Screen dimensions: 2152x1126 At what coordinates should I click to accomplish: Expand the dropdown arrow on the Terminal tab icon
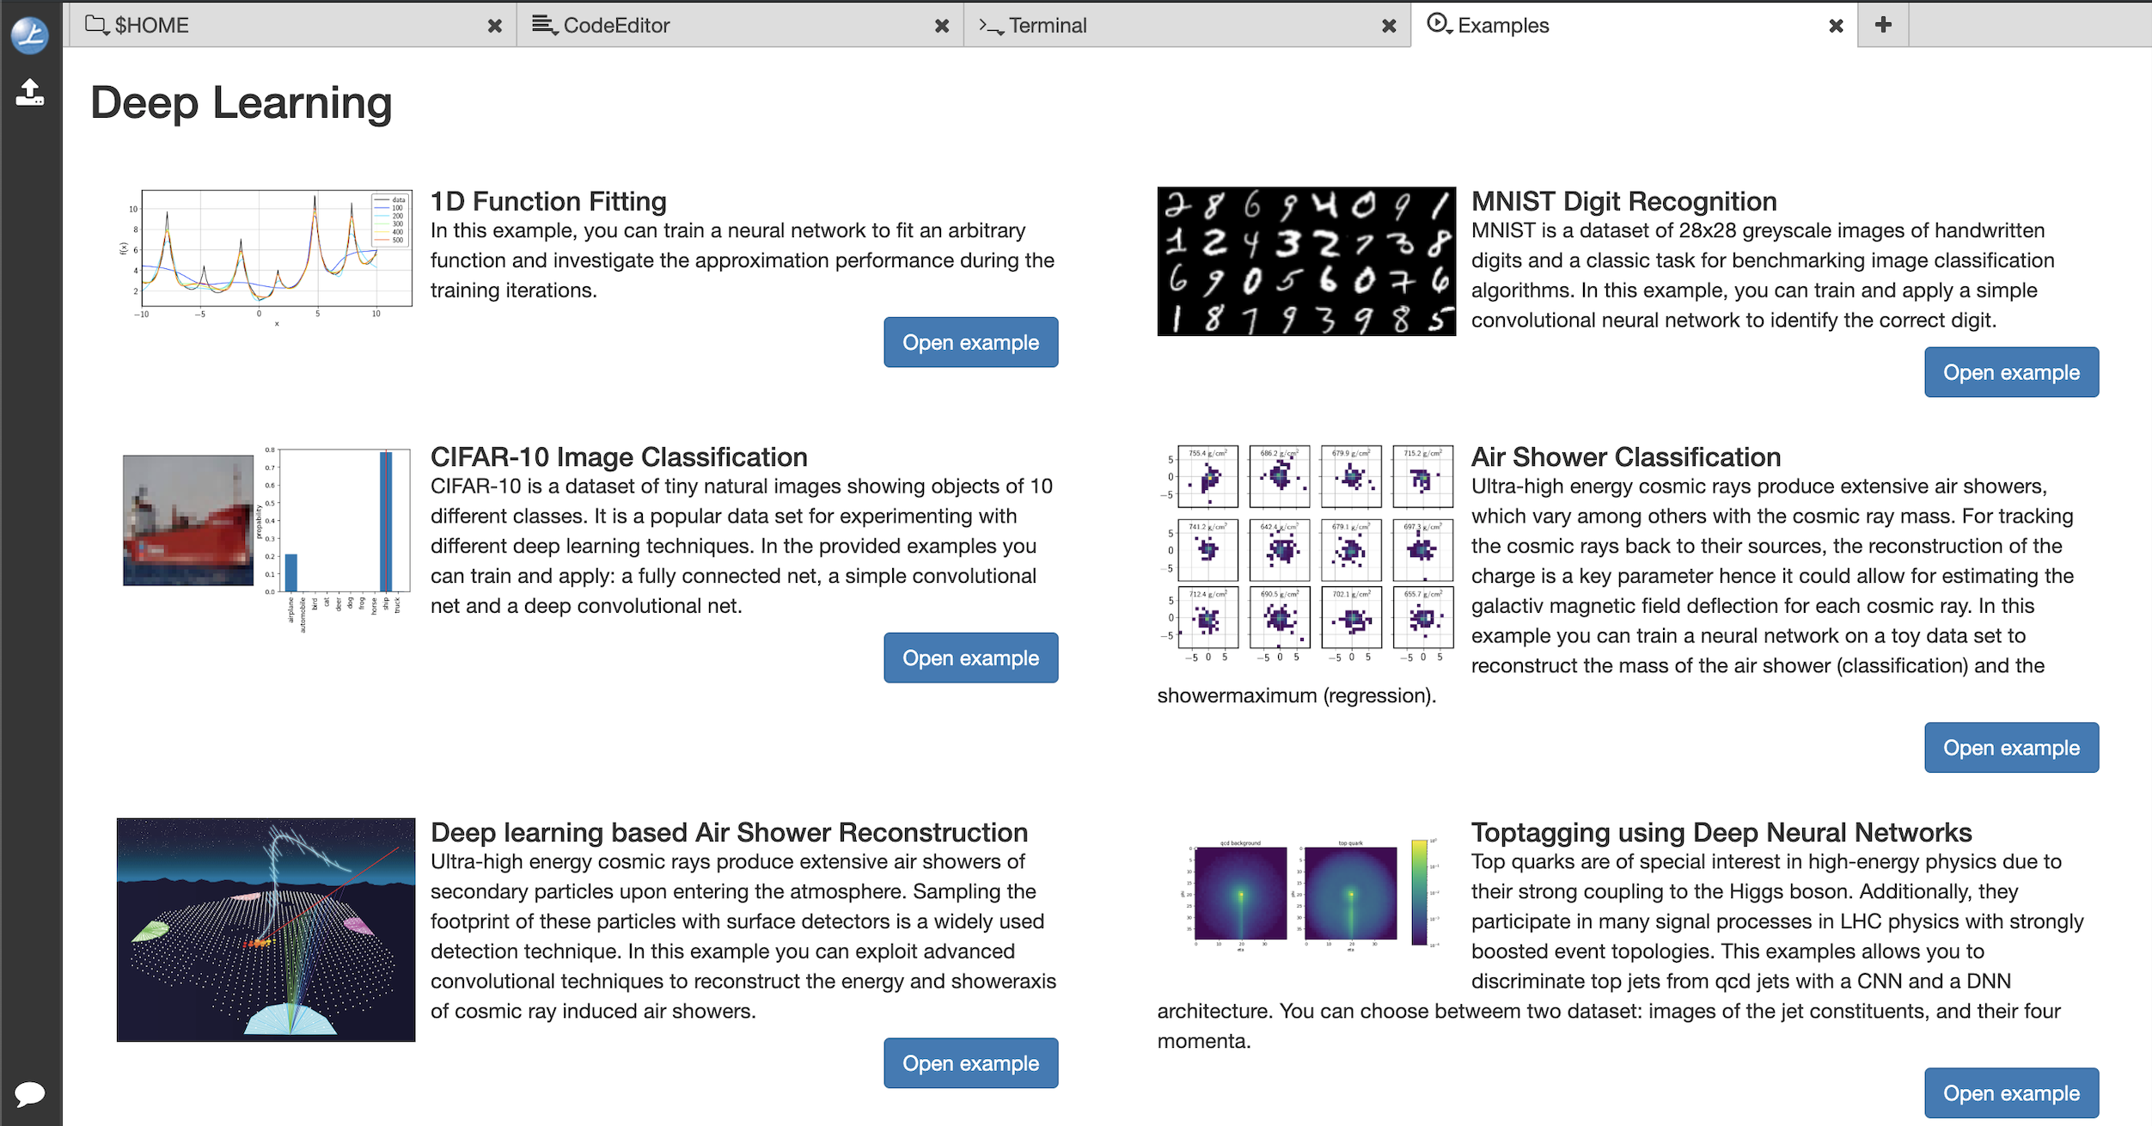click(x=1001, y=31)
